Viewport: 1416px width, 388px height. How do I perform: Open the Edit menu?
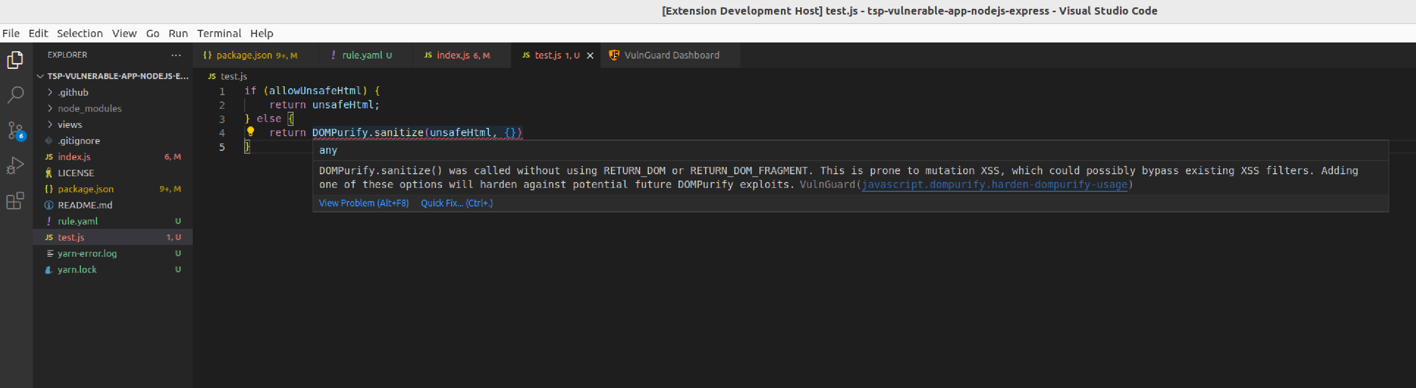38,33
